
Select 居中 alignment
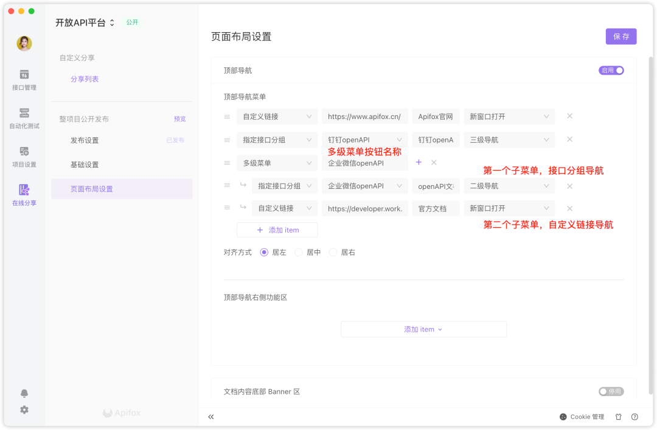(x=298, y=252)
